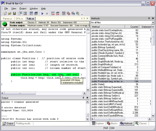Screen dimensions: 156x131
Task: Click the Save floppy disk icon
Action: coord(14,13)
